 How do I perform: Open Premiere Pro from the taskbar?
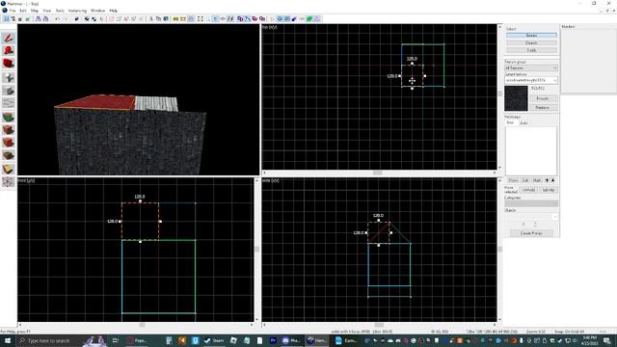(273, 340)
